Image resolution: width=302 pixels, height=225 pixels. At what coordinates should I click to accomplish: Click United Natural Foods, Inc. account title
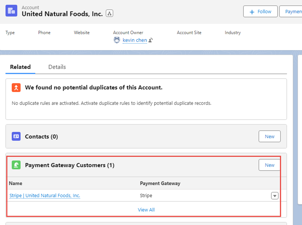[62, 14]
